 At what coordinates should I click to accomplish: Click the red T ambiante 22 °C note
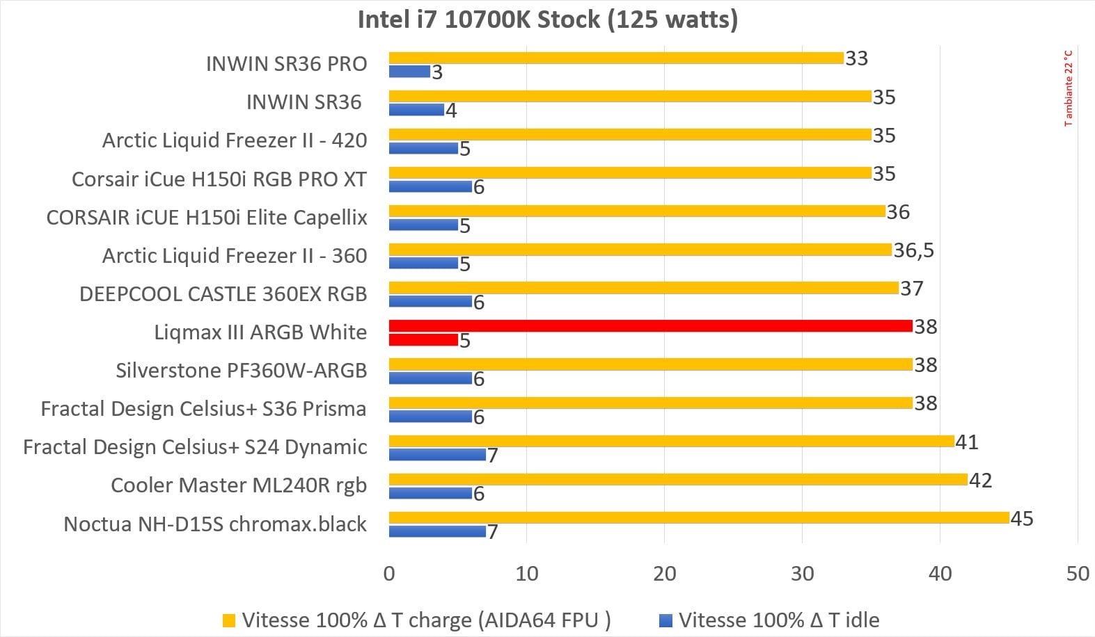click(x=1069, y=88)
